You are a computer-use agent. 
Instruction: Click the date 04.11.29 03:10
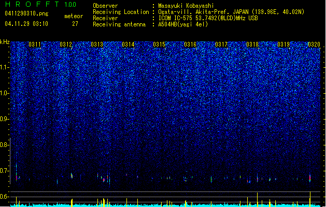coord(26,24)
